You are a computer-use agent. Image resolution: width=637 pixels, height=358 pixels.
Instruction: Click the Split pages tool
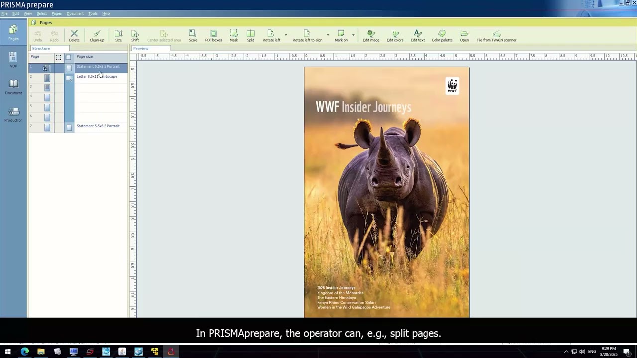pos(250,36)
